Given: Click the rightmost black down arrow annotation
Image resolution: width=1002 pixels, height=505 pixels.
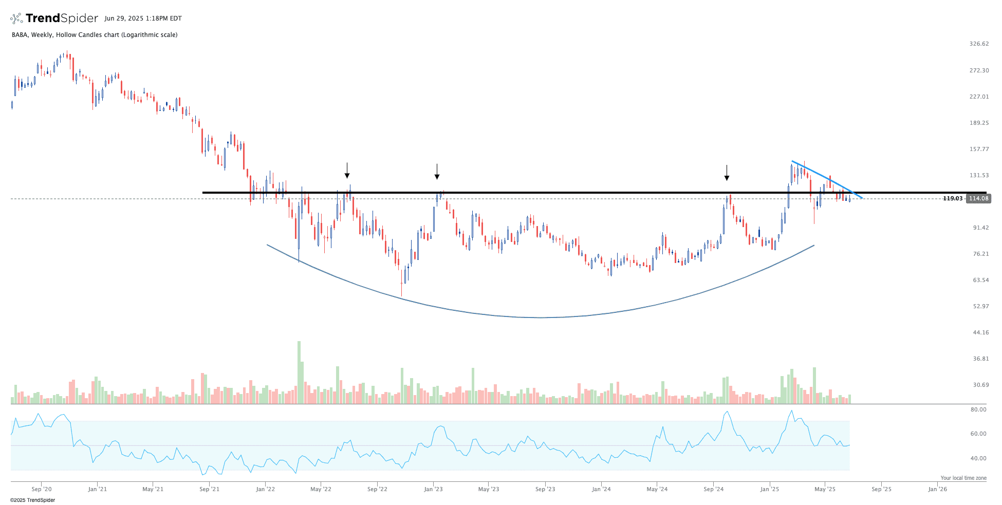Looking at the screenshot, I should tap(727, 173).
